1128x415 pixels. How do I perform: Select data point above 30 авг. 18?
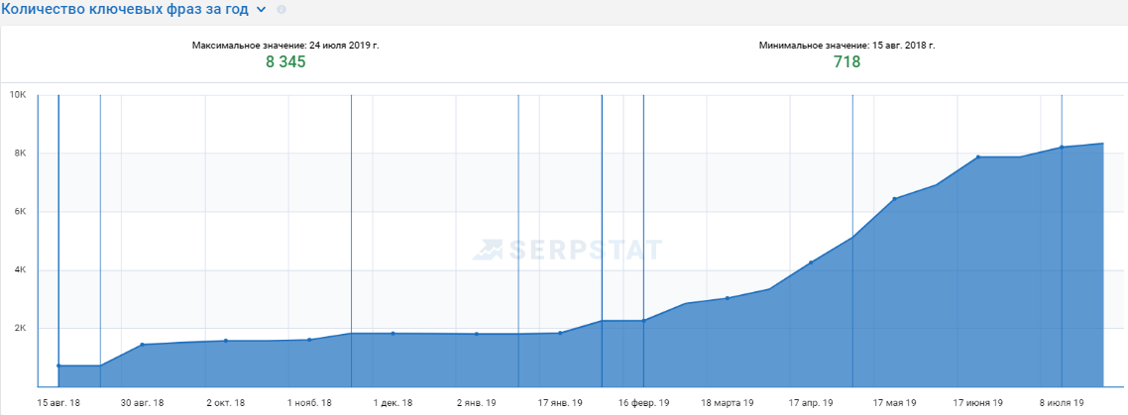pyautogui.click(x=143, y=345)
